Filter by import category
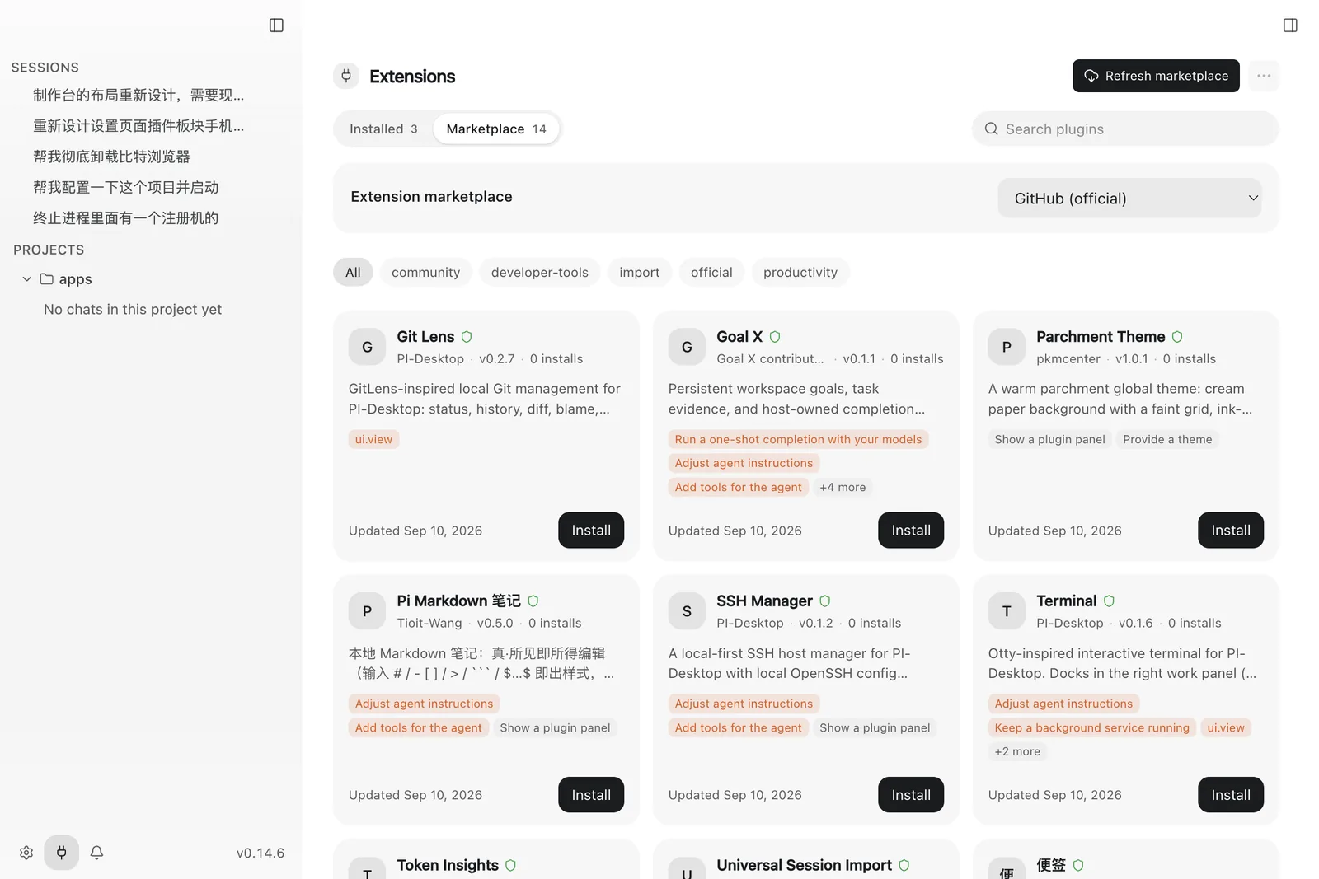Viewport: 1319px width, 879px height. (640, 273)
